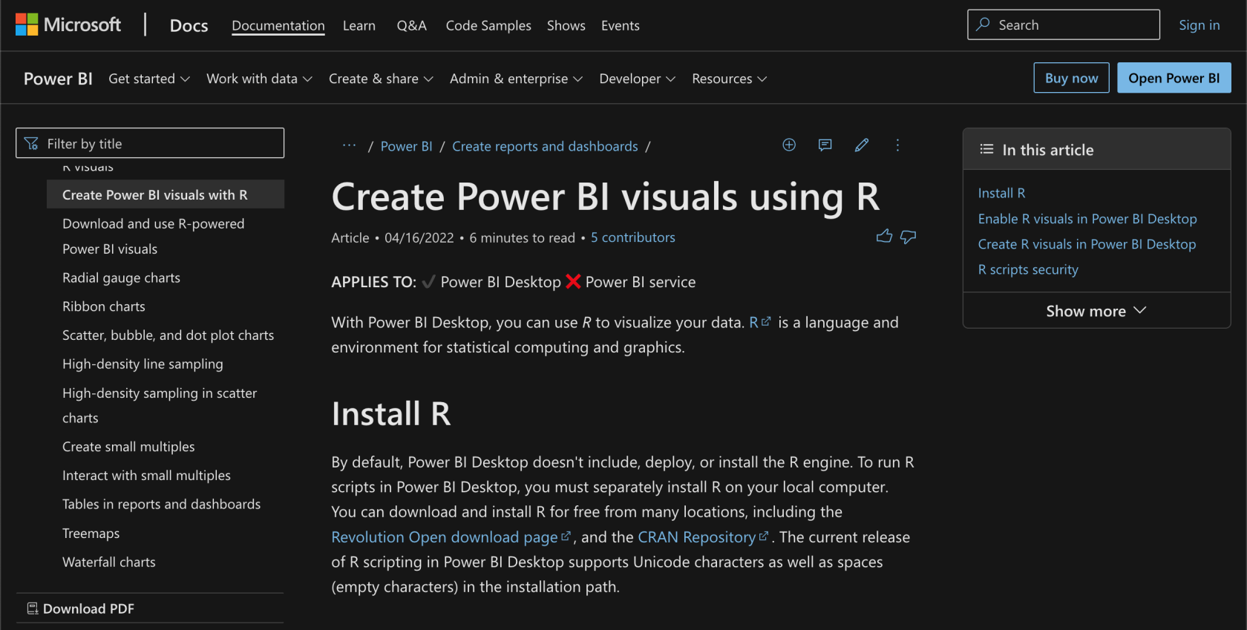Open the more actions vertical dots
The image size is (1247, 630).
(x=897, y=145)
